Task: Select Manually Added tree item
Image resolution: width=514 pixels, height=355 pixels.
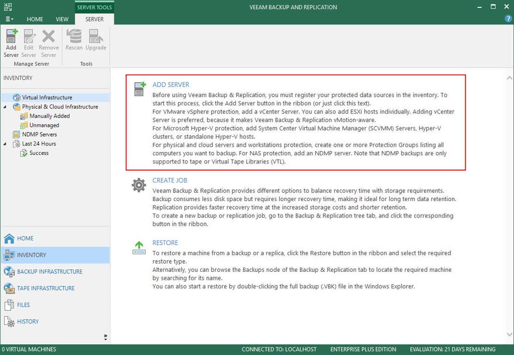Action: pyautogui.click(x=50, y=116)
